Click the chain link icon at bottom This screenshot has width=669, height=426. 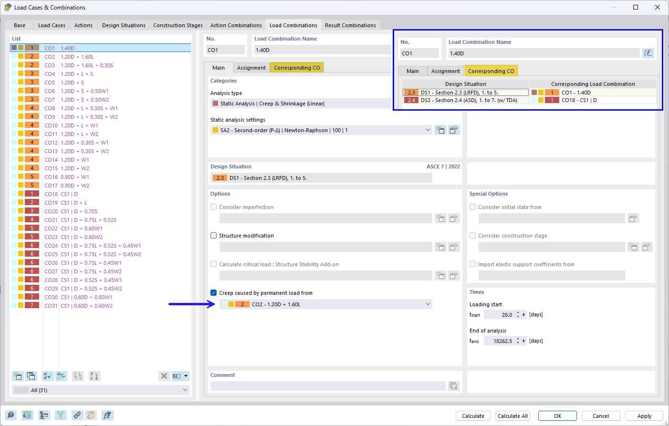(77, 415)
